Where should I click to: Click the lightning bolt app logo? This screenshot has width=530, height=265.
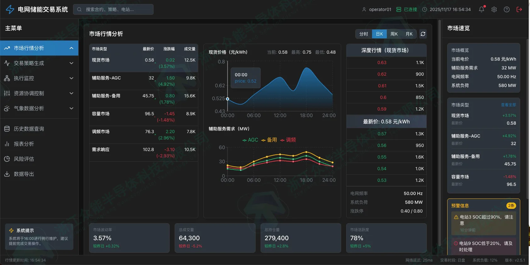[x=10, y=9]
